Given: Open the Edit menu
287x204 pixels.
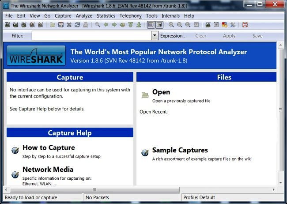Looking at the screenshot, I should (x=21, y=16).
